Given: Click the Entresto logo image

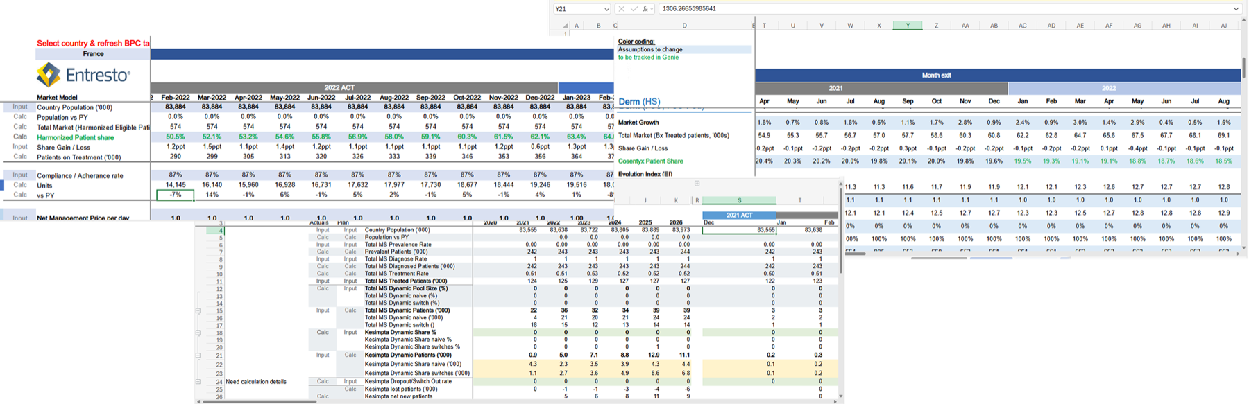Looking at the screenshot, I should pyautogui.click(x=83, y=75).
